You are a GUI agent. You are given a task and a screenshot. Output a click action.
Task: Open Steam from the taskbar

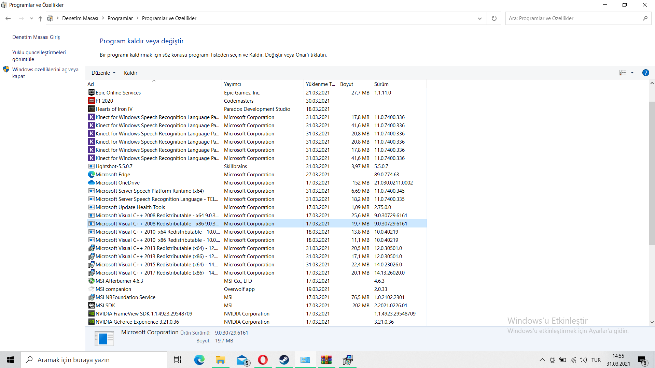pos(284,360)
